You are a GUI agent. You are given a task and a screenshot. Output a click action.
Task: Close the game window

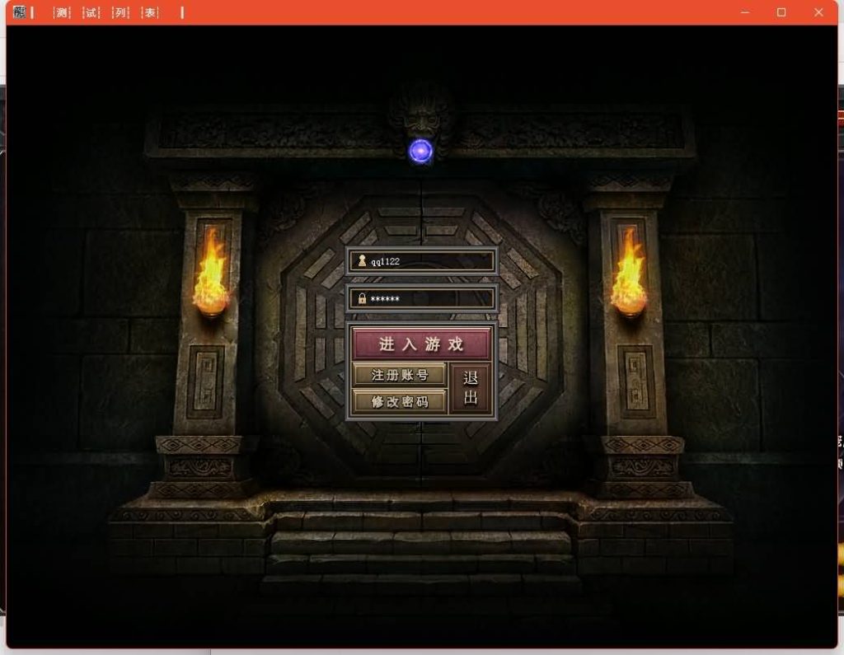[x=818, y=12]
